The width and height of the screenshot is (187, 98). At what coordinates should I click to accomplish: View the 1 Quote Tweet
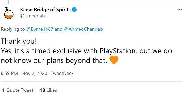18,90
